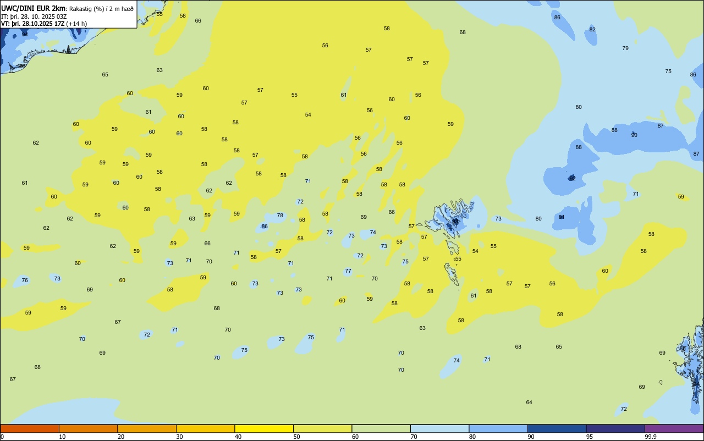This screenshot has width=704, height=441.
Task: Click the dark orange 0–10 legend swatch
Action: tap(30, 428)
